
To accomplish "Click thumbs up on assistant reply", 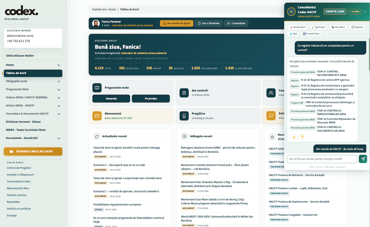I will (x=293, y=137).
